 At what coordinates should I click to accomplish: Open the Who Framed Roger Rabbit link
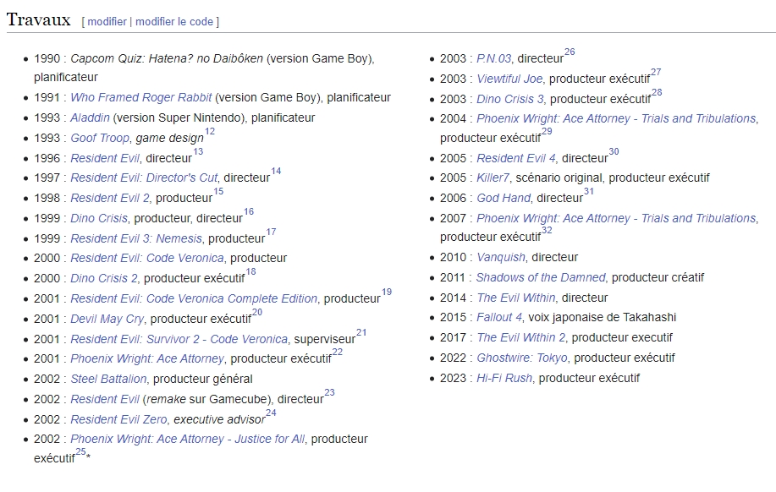pyautogui.click(x=141, y=97)
